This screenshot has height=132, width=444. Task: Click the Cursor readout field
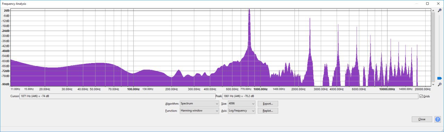pos(117,96)
